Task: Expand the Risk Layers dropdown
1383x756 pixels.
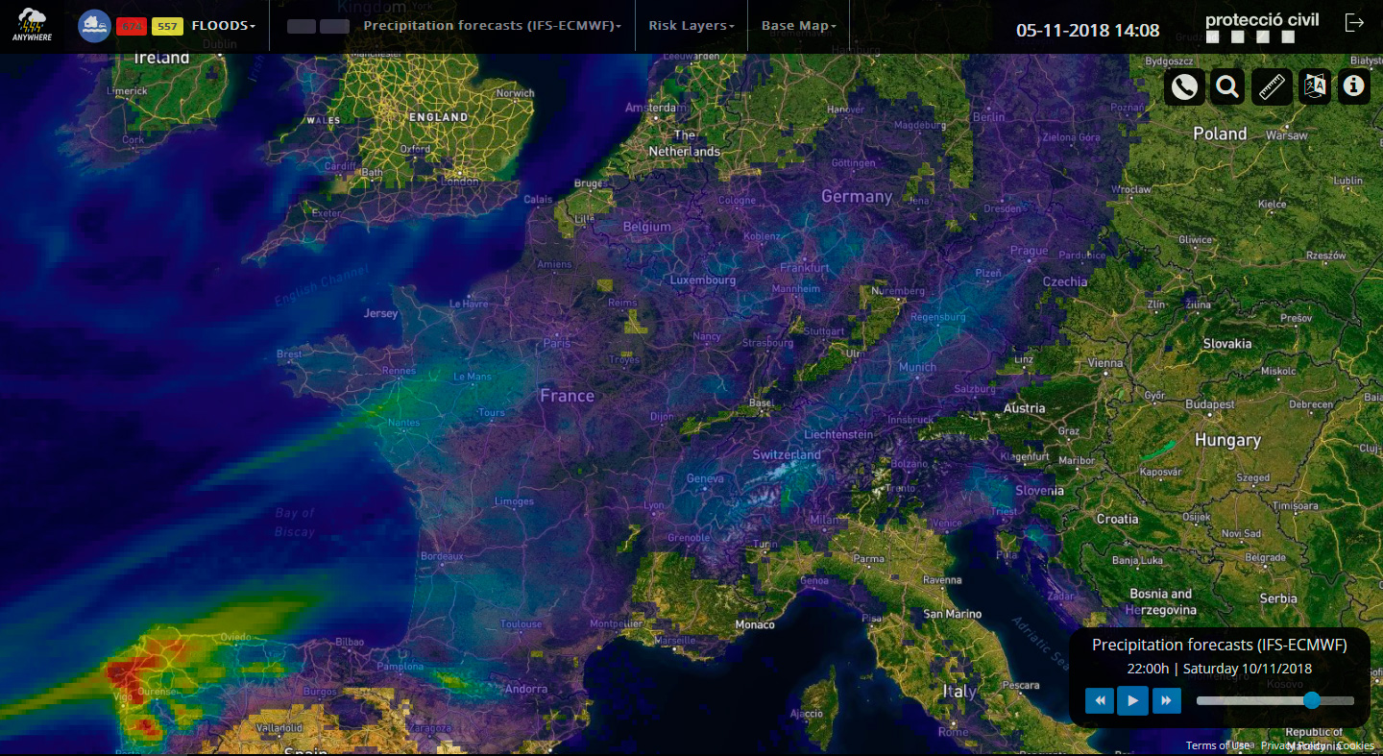Action: tap(691, 26)
